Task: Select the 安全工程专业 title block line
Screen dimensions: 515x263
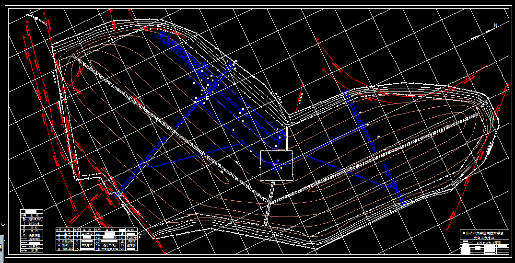Action: 484,238
